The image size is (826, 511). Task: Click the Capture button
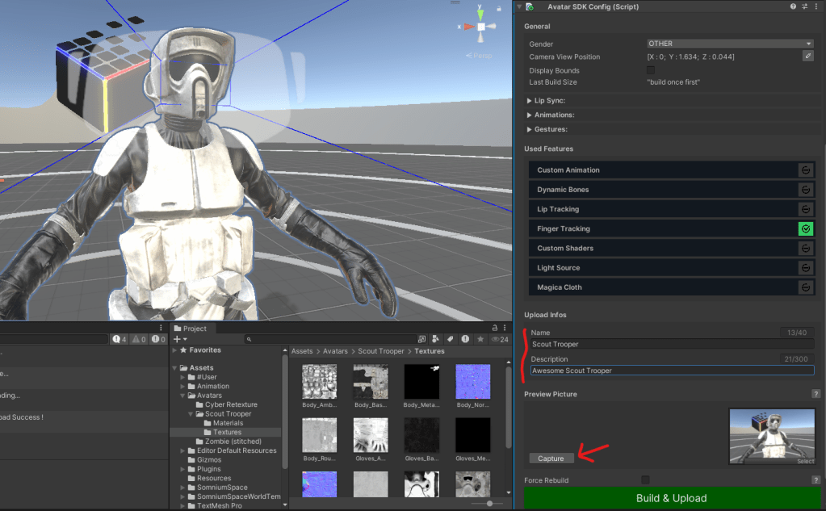click(x=551, y=459)
